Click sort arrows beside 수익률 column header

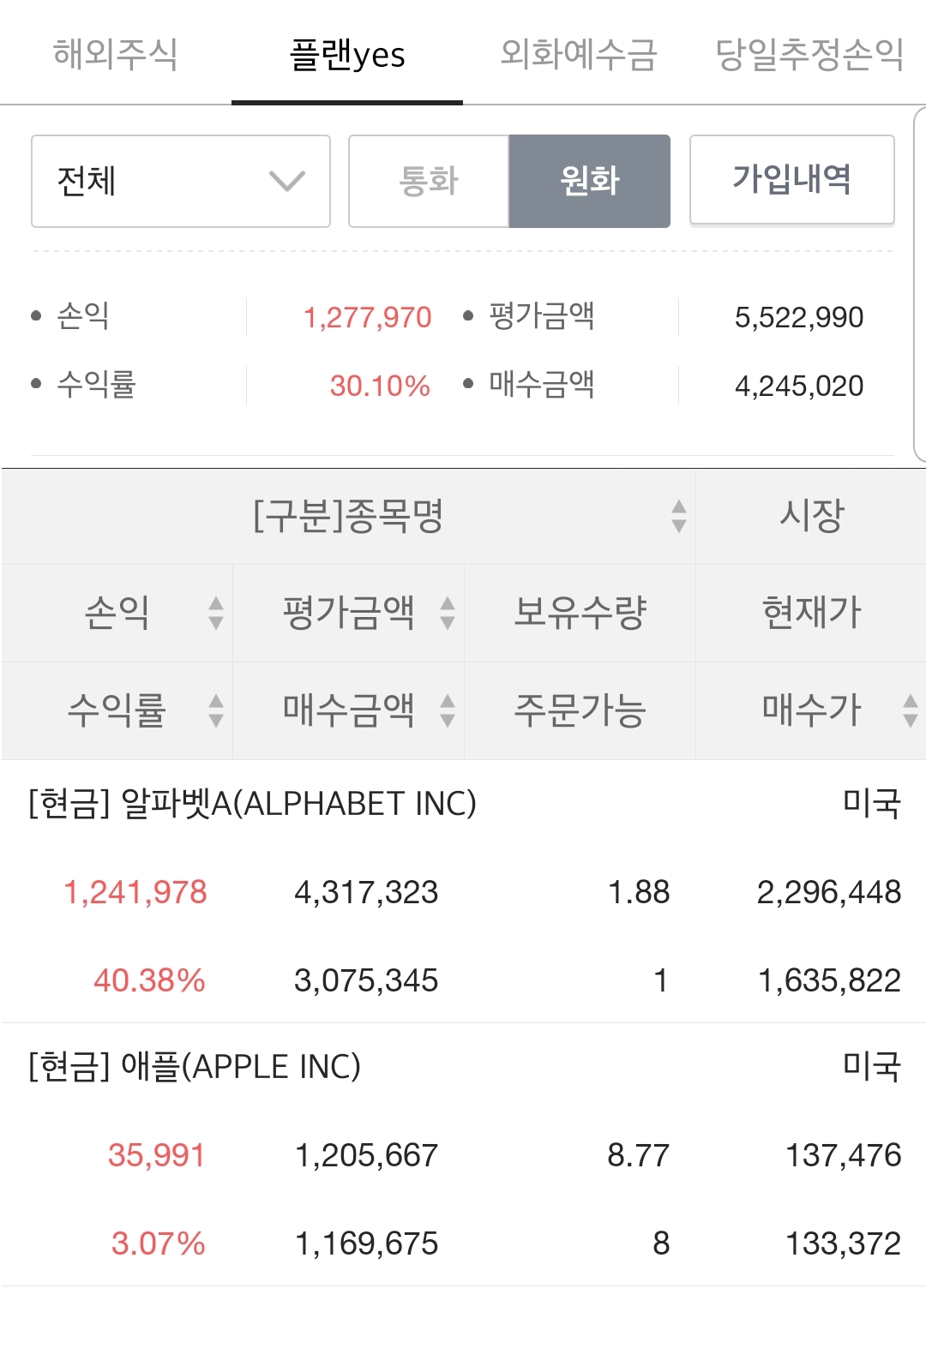pos(216,710)
